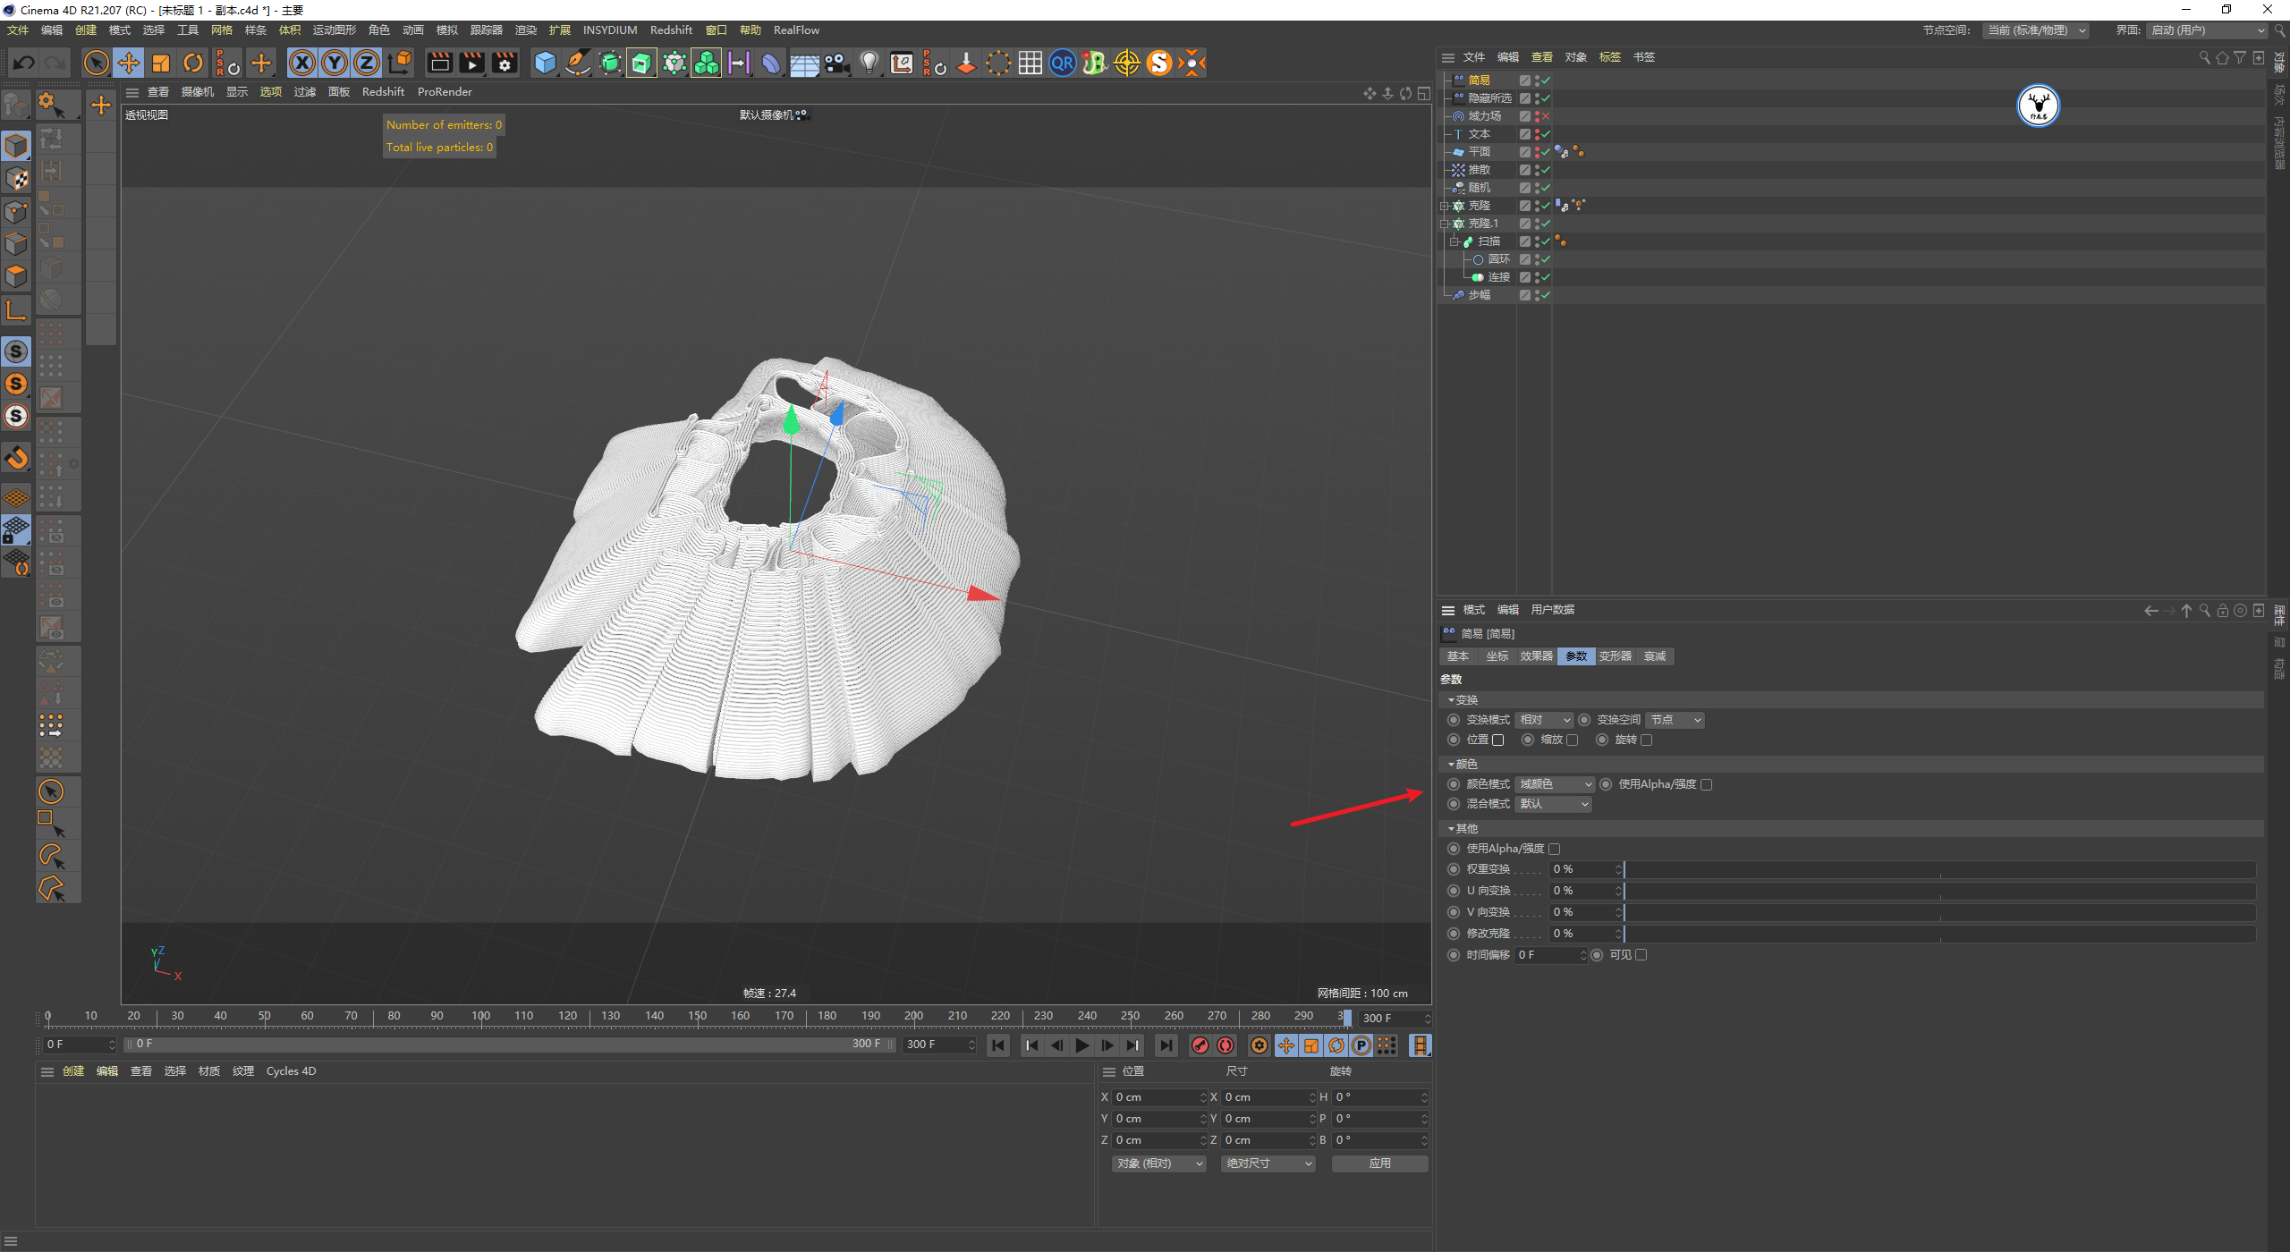Viewport: 2290px width, 1252px height.
Task: Tick the 可见 checkbox
Action: click(1641, 955)
